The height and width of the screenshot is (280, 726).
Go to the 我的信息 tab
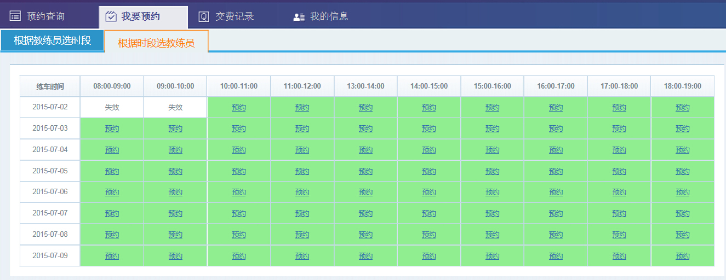[x=329, y=16]
